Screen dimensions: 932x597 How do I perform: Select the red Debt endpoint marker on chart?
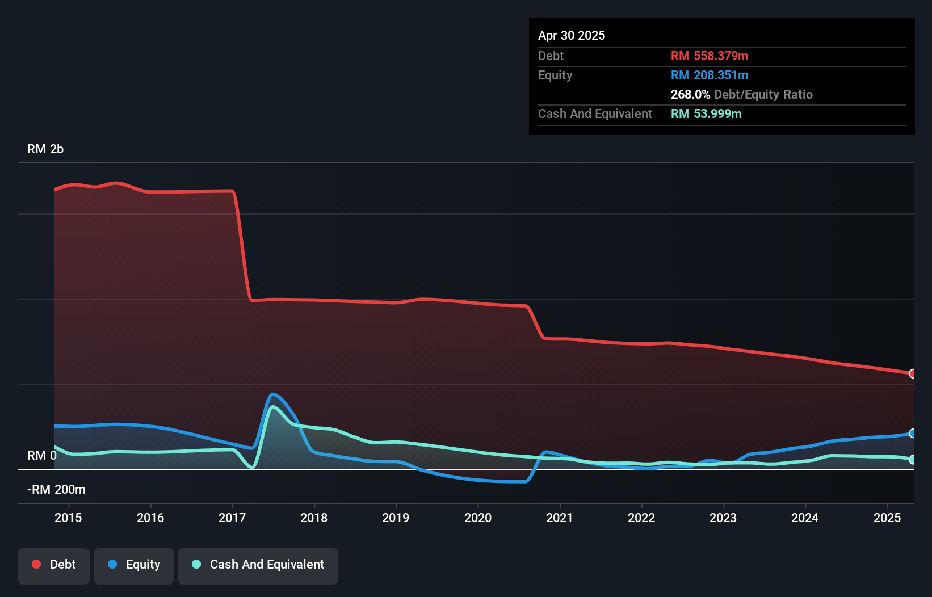tap(913, 373)
